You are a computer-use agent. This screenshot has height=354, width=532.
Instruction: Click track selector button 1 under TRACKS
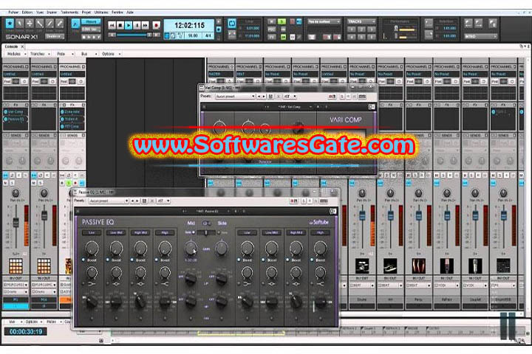(352, 29)
